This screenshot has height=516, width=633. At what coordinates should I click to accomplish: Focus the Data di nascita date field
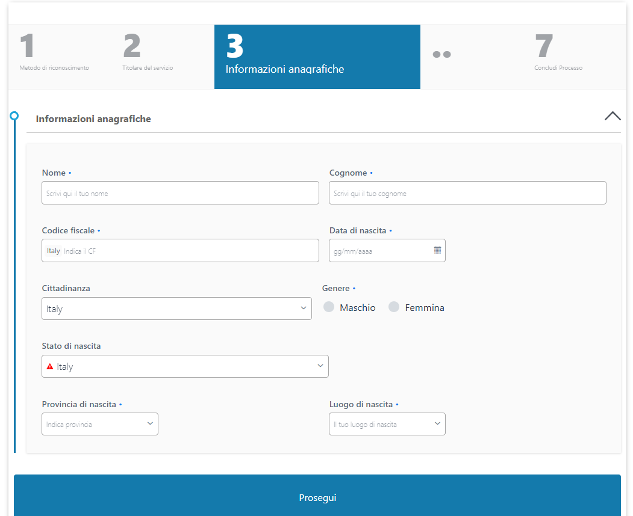[387, 250]
